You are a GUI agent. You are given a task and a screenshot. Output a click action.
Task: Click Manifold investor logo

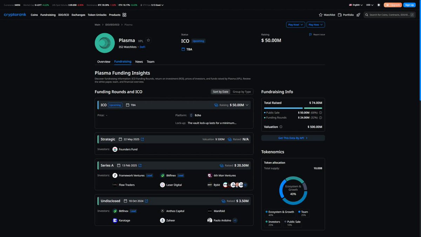click(210, 211)
